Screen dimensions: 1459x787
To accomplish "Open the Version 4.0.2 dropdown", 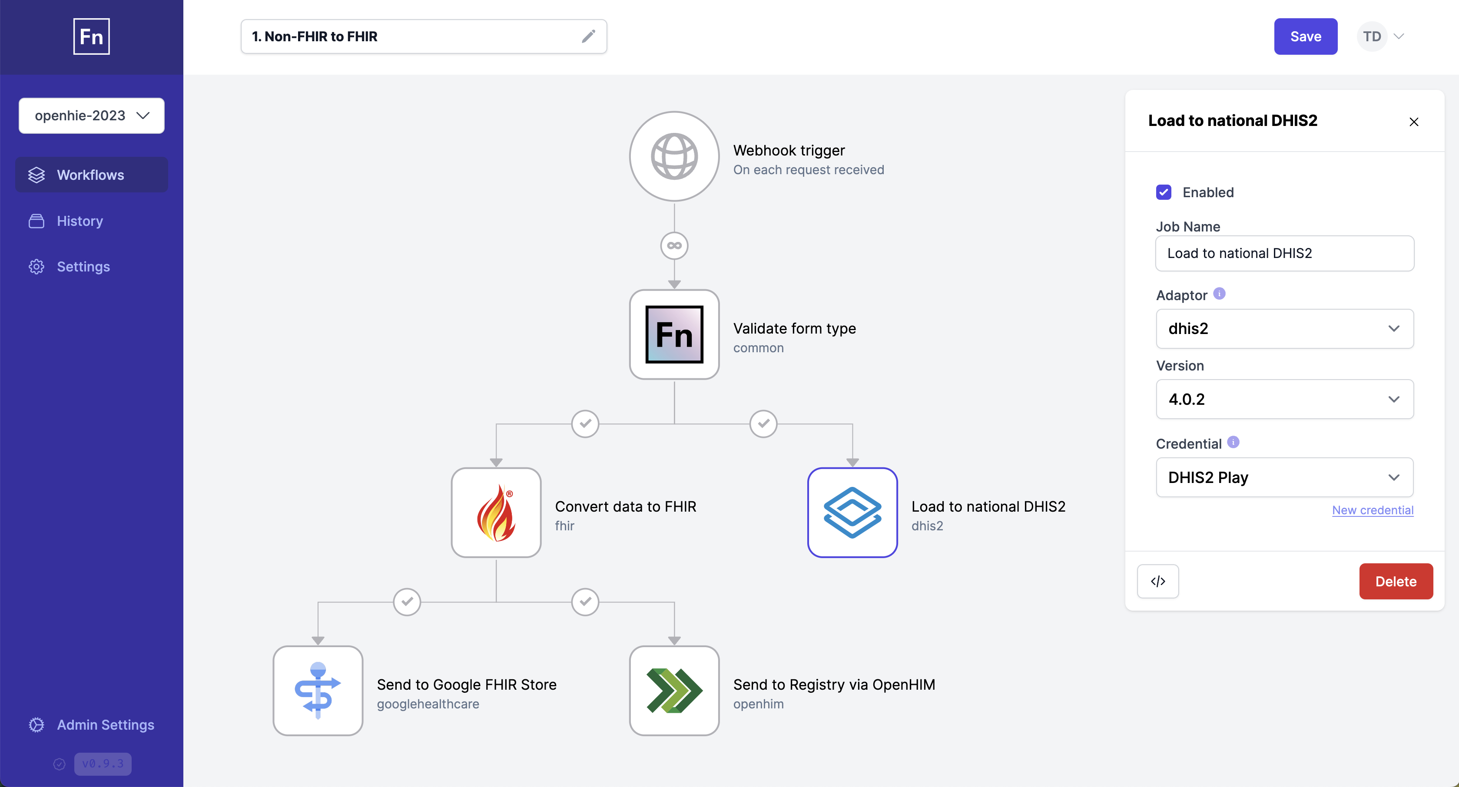I will point(1284,399).
